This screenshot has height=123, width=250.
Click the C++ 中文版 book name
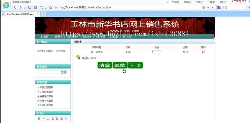click(x=97, y=52)
